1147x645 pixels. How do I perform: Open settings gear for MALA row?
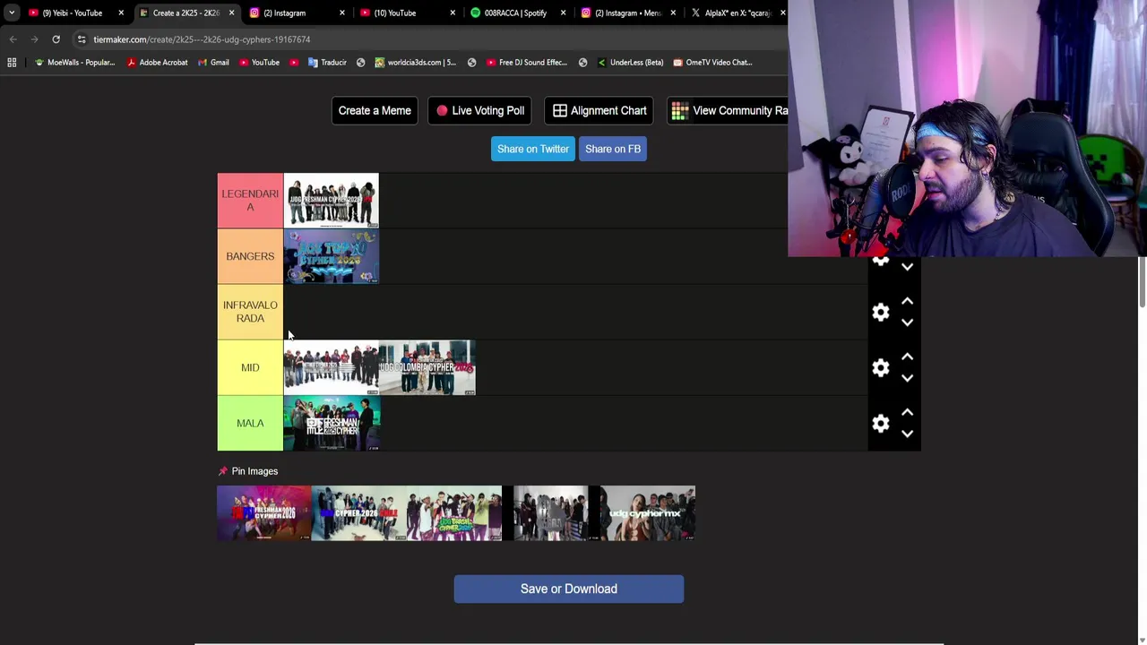point(881,423)
